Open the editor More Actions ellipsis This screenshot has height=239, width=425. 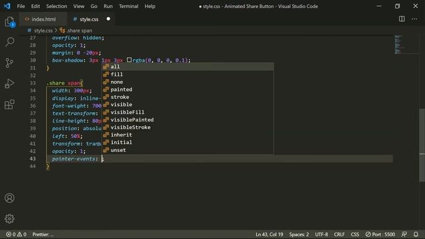414,19
